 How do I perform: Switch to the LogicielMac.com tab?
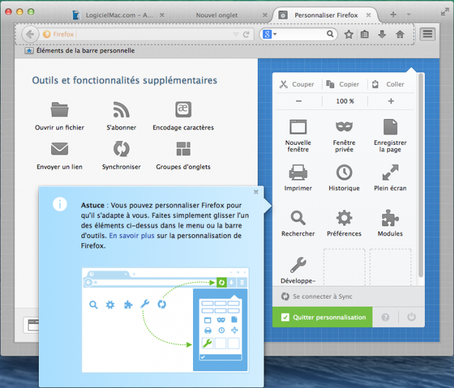click(x=119, y=15)
